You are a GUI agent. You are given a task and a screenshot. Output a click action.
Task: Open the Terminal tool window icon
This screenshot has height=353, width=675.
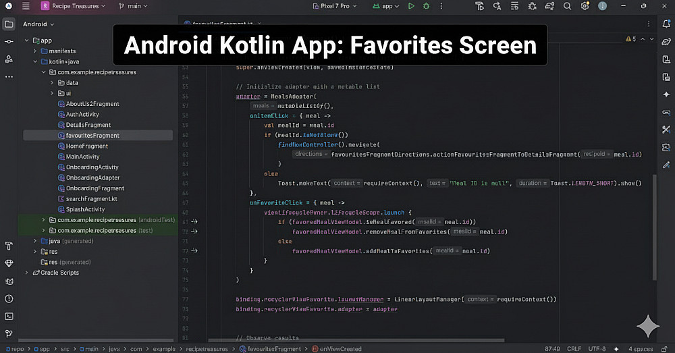pos(9,316)
